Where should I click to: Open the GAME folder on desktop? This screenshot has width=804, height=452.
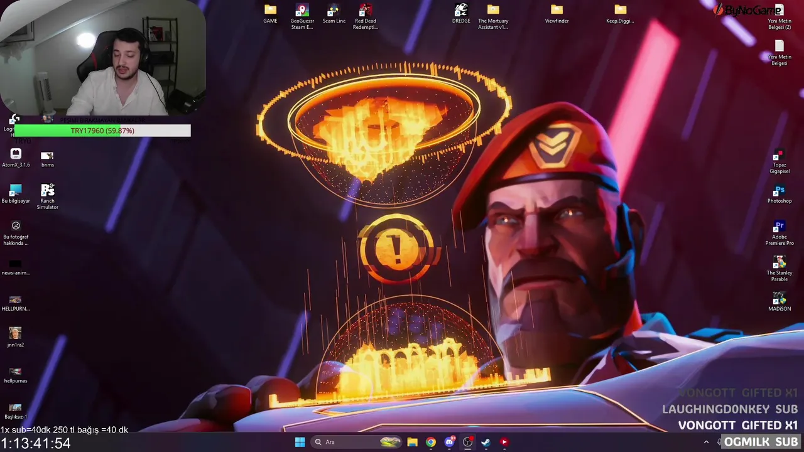(270, 14)
